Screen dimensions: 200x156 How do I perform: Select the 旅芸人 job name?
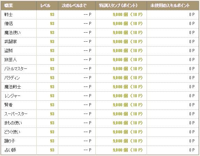tap(10, 59)
